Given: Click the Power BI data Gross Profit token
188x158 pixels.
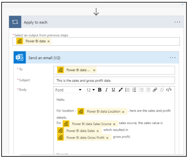Looking at the screenshot, I should [84, 138].
